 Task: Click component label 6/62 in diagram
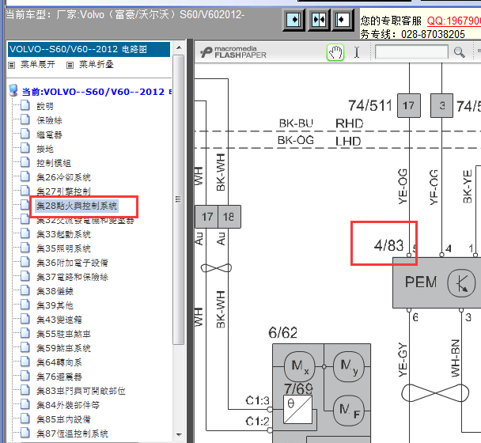282,332
